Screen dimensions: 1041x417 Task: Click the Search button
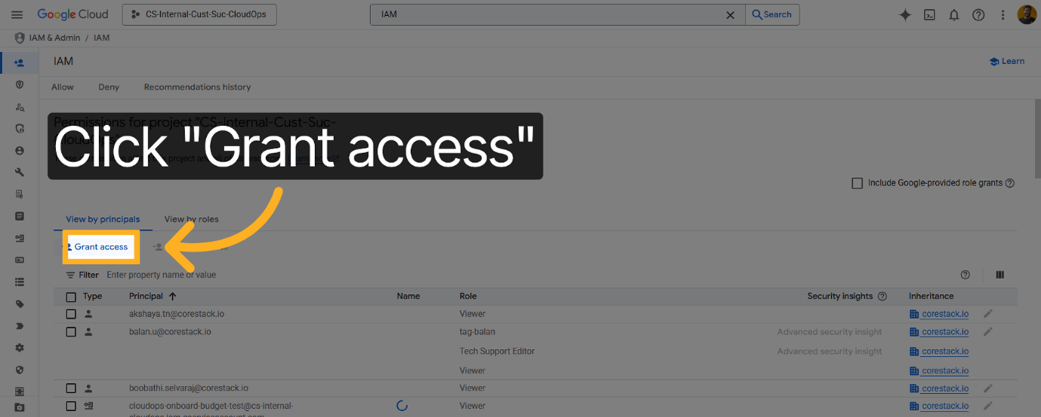(x=772, y=14)
